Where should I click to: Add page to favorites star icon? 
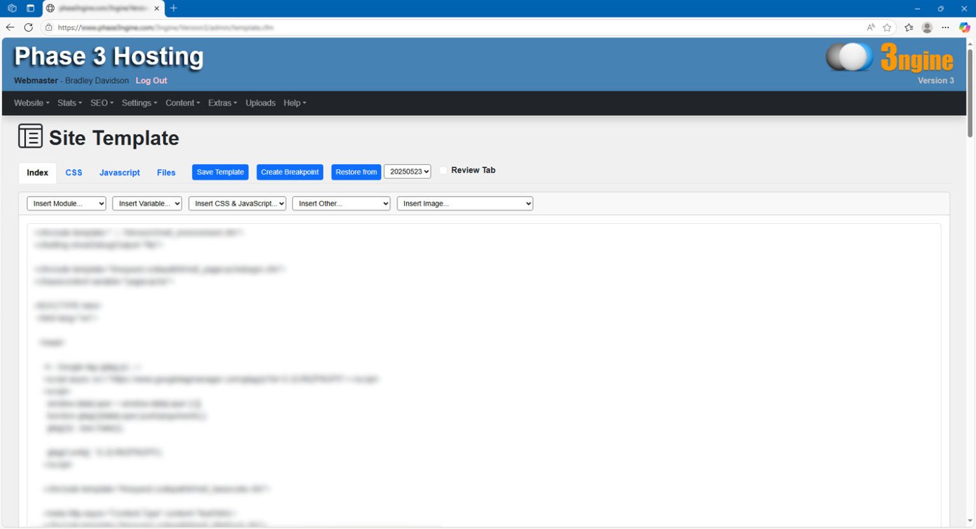887,27
